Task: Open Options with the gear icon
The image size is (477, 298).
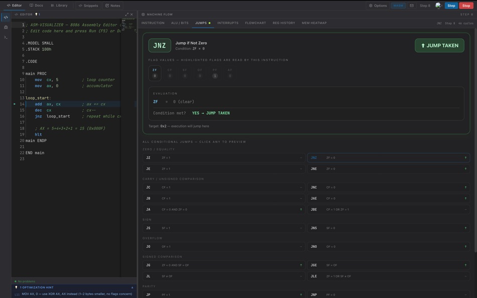Action: (x=378, y=6)
